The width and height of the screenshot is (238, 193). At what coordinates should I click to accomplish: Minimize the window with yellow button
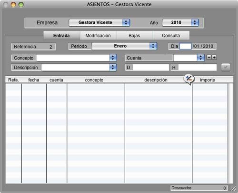pos(13,4)
